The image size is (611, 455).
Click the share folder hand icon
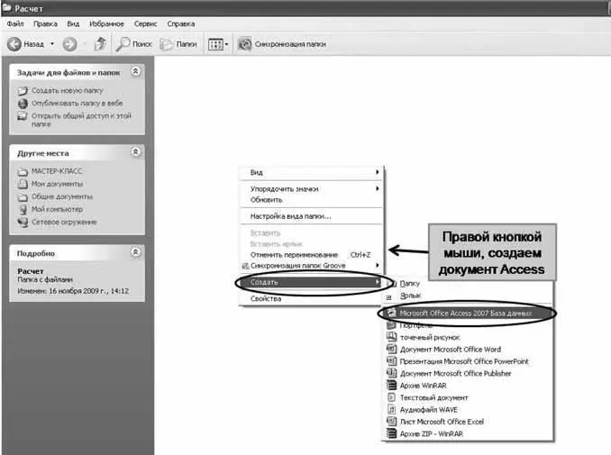pos(23,116)
